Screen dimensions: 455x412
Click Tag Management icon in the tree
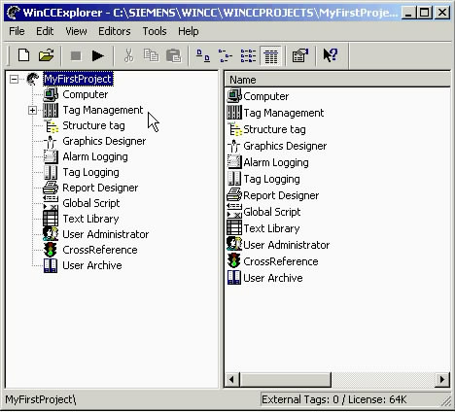(x=51, y=110)
